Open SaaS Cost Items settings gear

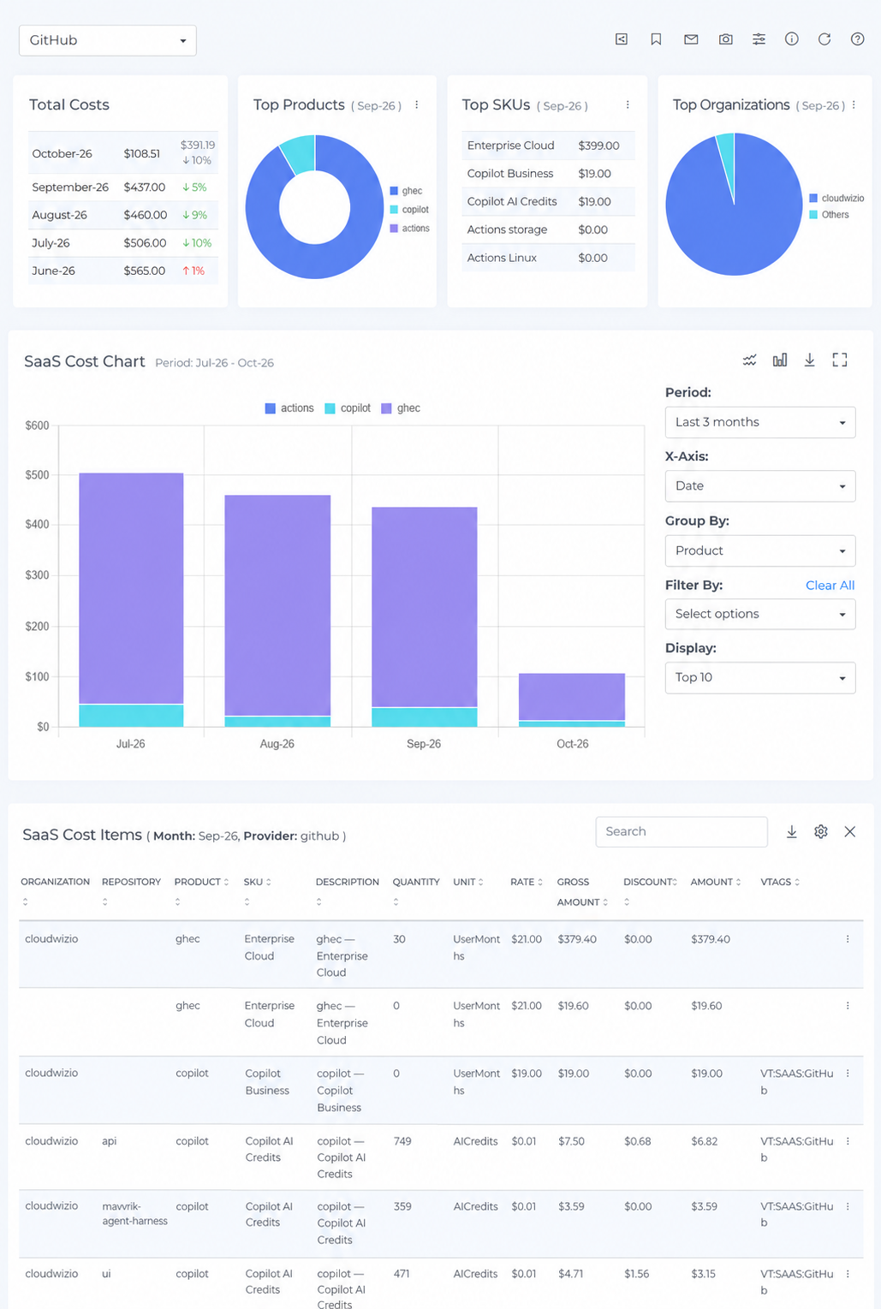pyautogui.click(x=821, y=832)
